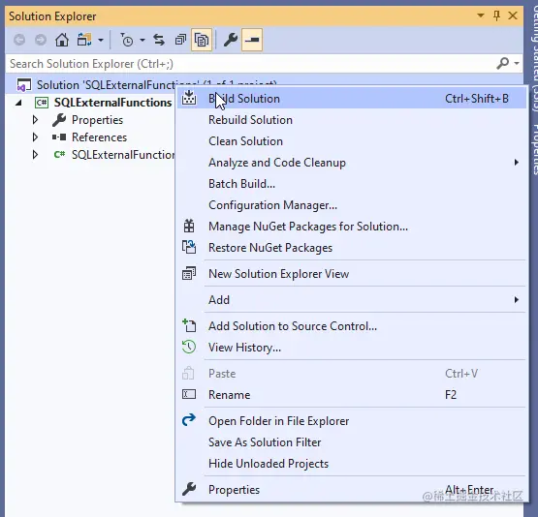The height and width of the screenshot is (517, 538).
Task: Expand Analyze and Code Cleanup submenu arrow
Action: click(517, 163)
